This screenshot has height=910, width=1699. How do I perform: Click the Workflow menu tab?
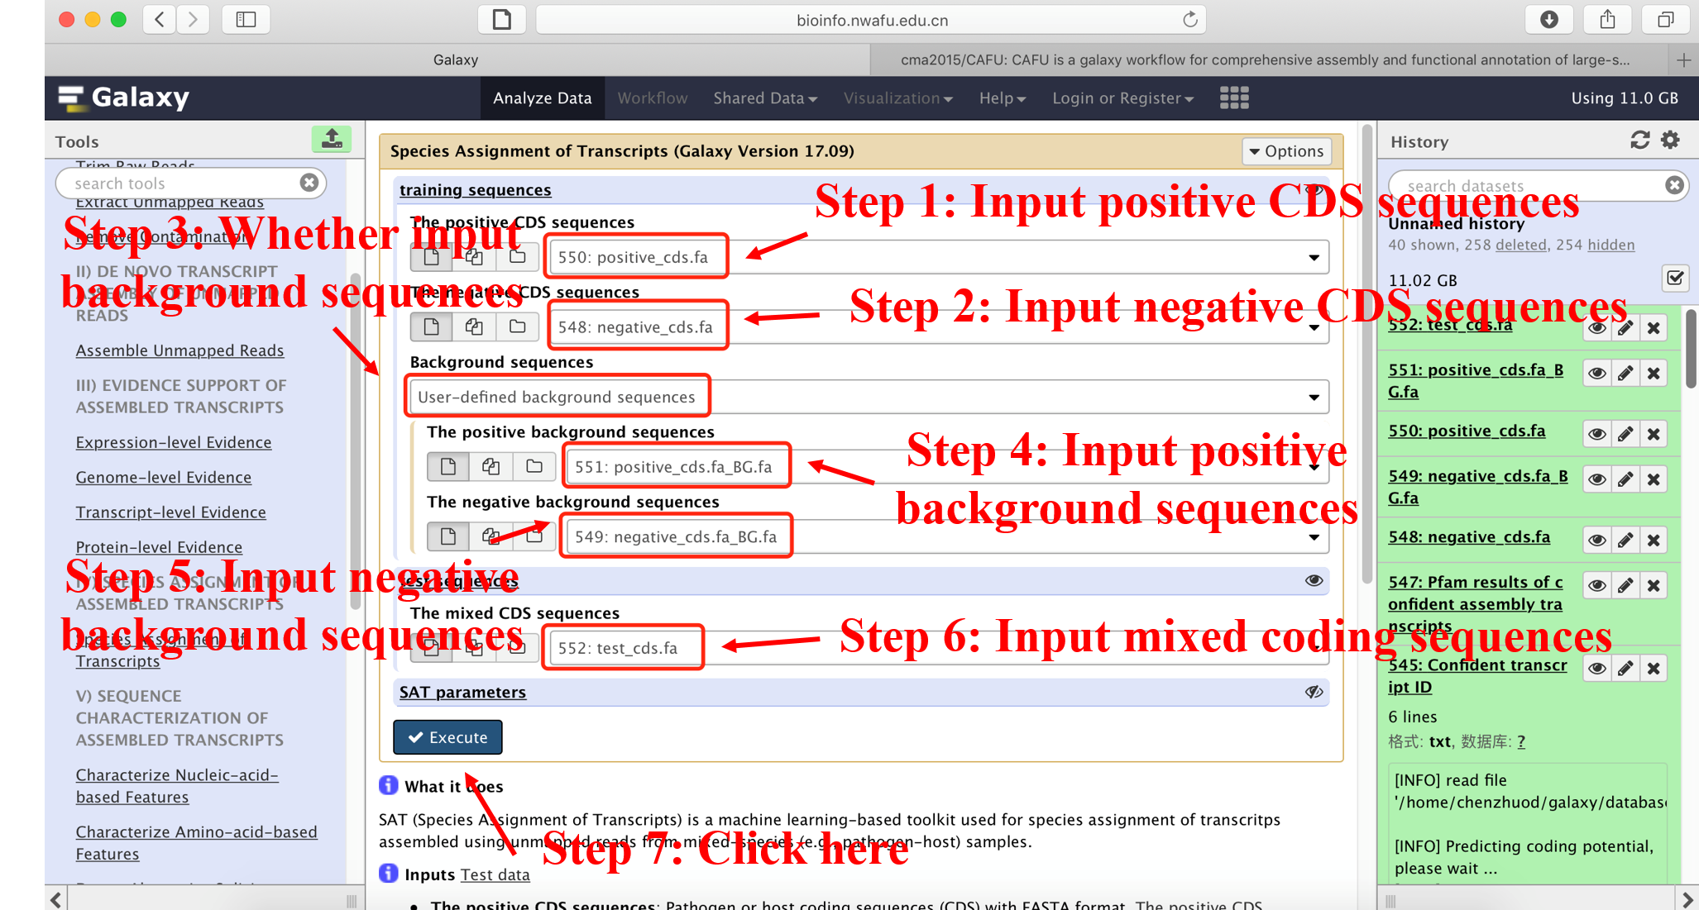[x=652, y=98]
